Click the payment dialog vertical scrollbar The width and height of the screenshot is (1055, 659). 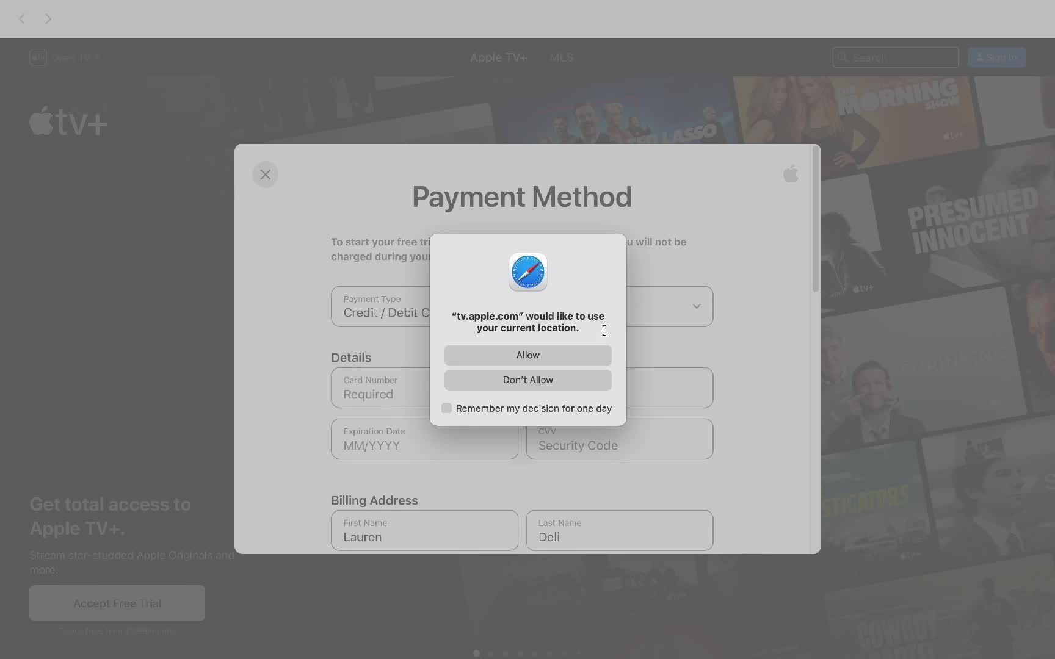[815, 220]
